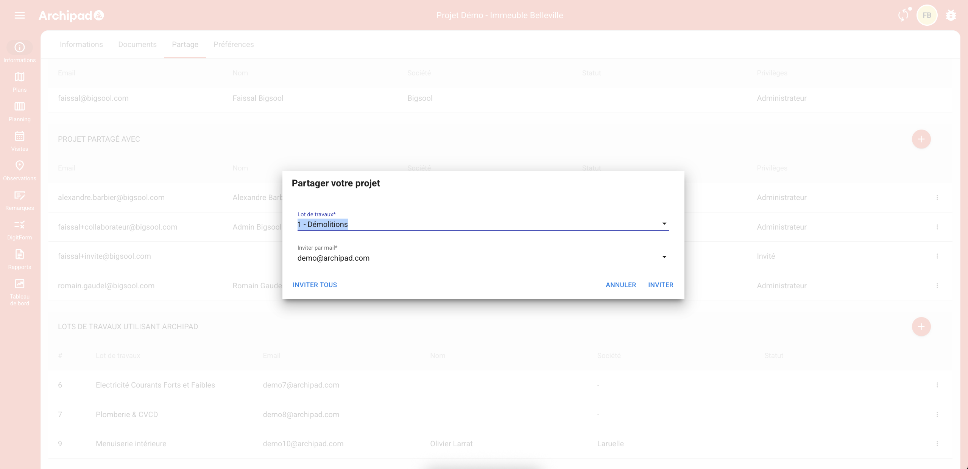
Task: Open the Plans sidebar icon
Action: tap(20, 77)
